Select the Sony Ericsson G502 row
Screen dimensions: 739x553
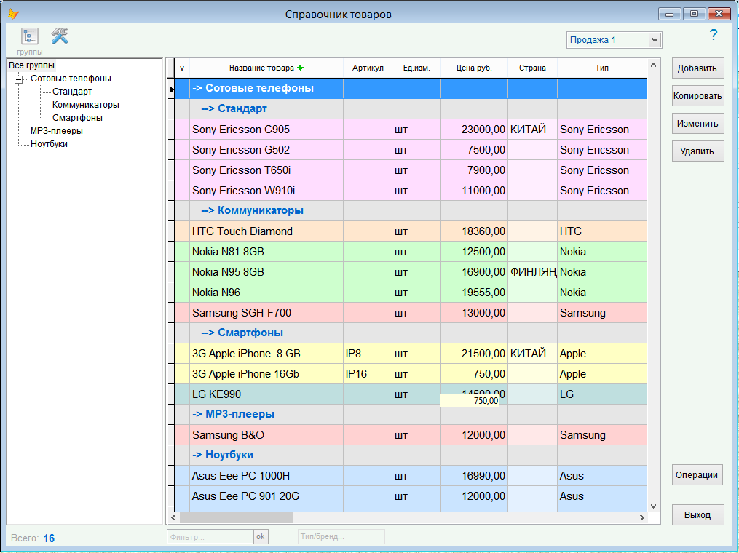click(411, 150)
